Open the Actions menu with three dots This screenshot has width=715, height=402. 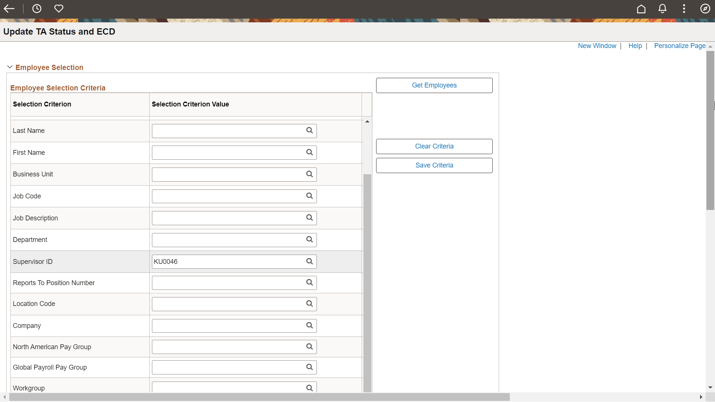(684, 9)
